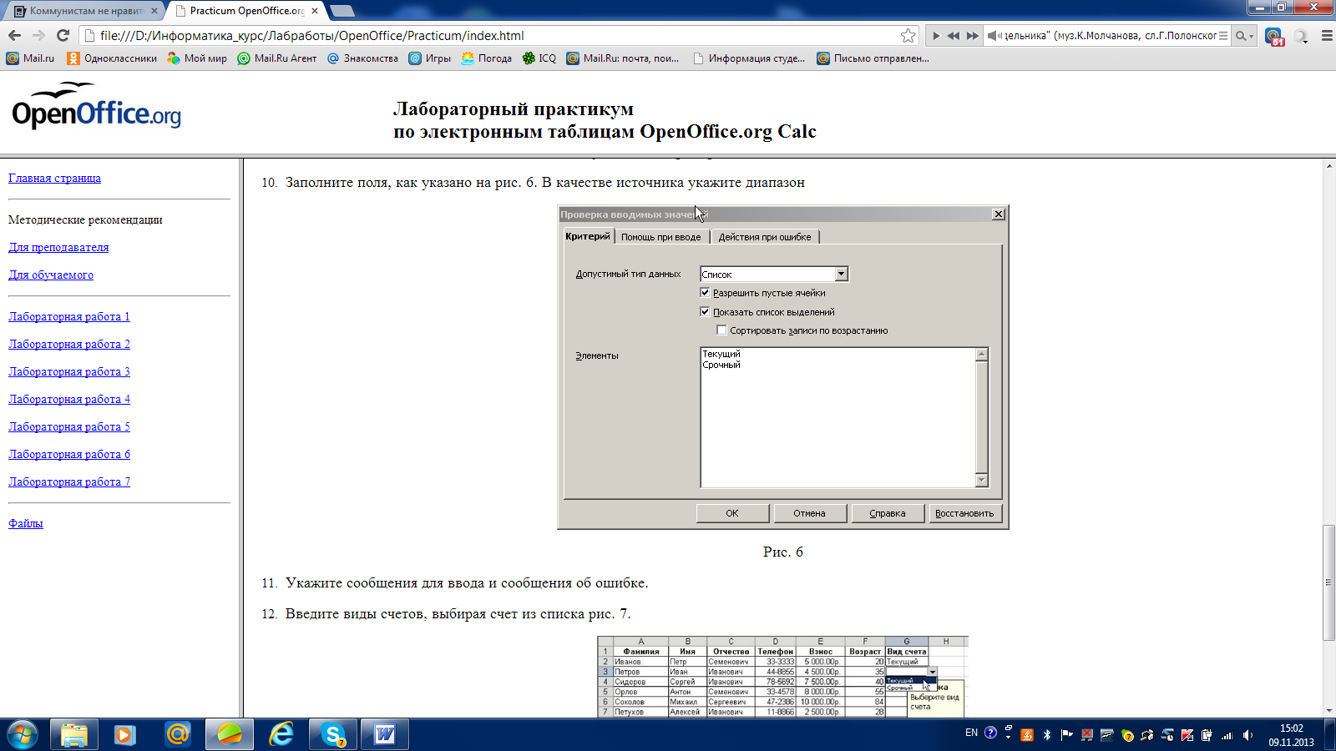Click the system tray volume speaker icon
The width and height of the screenshot is (1336, 751).
[1247, 735]
